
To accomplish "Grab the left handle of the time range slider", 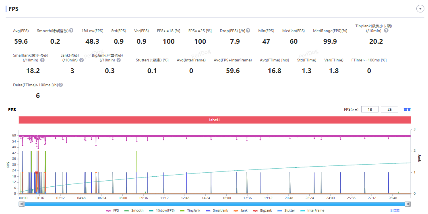I will (x=22, y=204).
